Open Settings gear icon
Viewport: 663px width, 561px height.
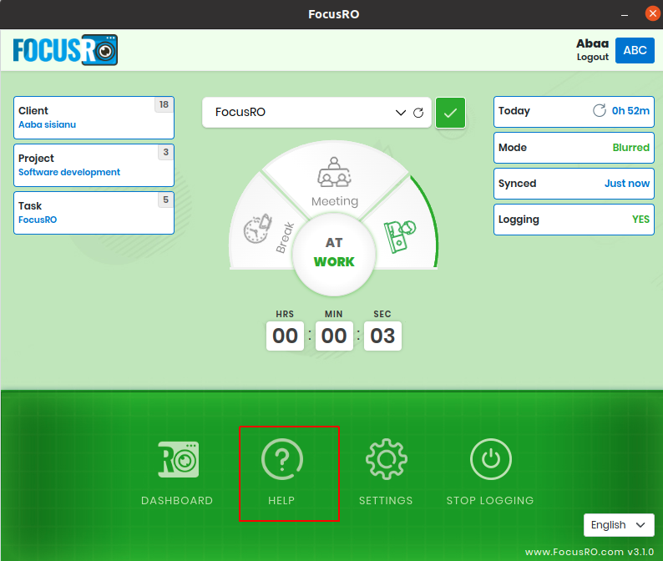(x=387, y=459)
